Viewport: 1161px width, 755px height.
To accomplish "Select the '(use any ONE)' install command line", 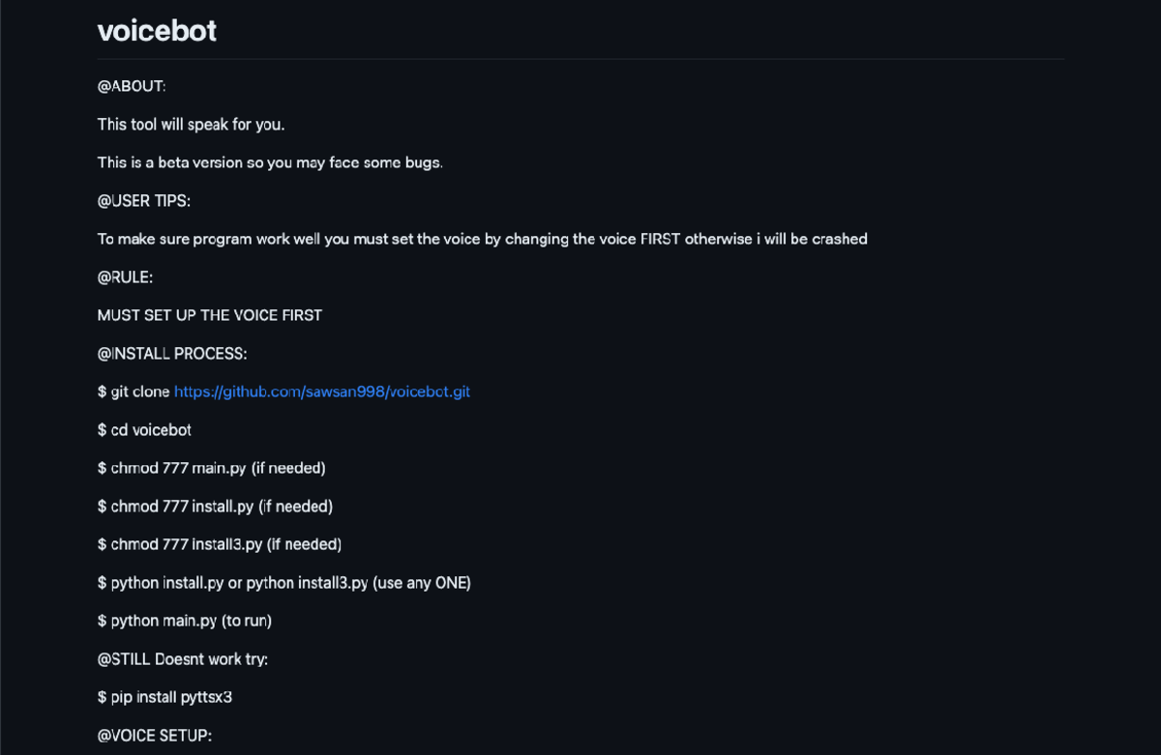I will click(x=284, y=583).
